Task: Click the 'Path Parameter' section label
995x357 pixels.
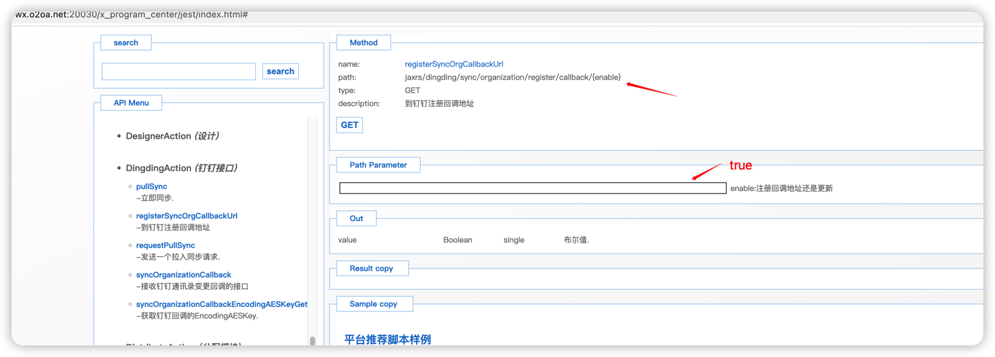Action: [x=378, y=165]
